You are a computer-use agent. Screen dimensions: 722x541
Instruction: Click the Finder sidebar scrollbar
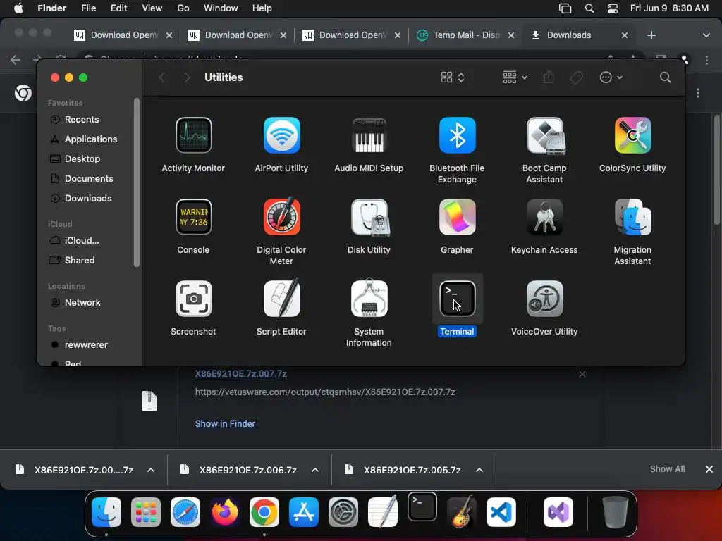(136, 182)
